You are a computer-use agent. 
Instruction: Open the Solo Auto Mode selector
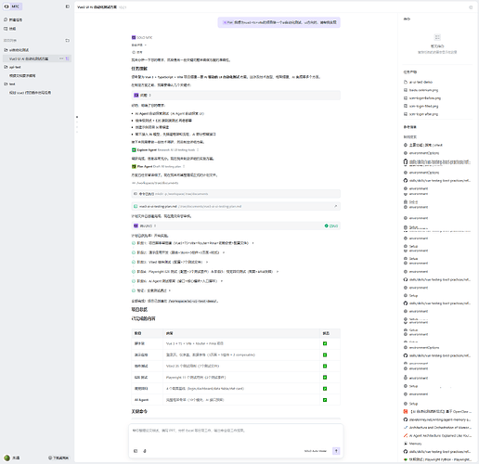tap(316, 451)
